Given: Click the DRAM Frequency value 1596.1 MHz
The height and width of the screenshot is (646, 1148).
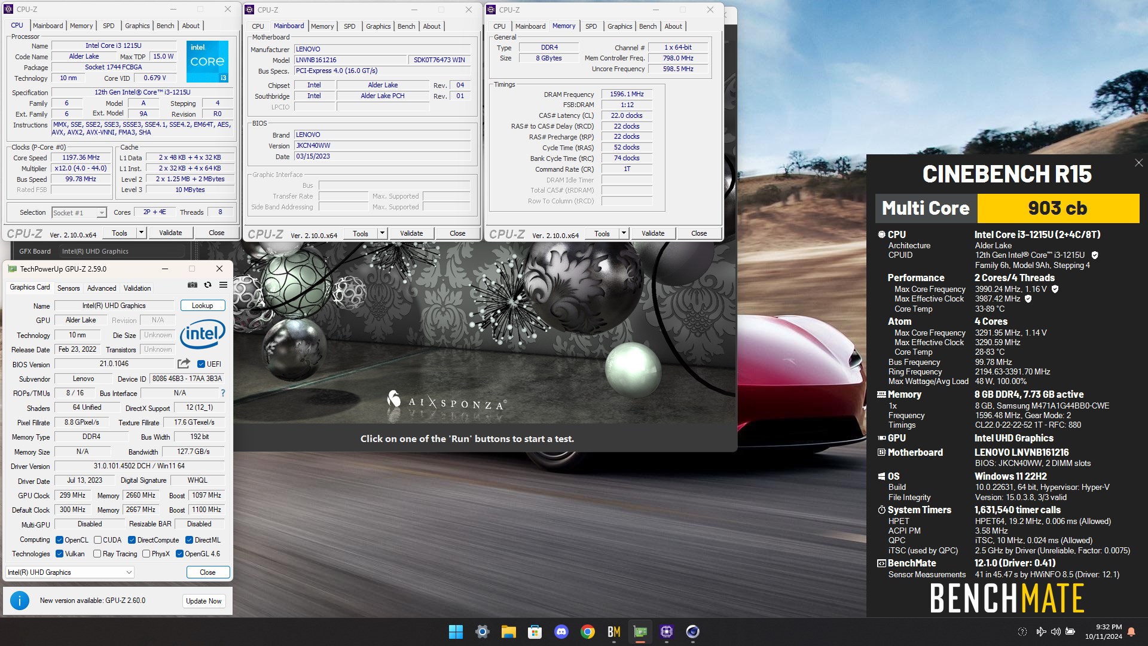Looking at the screenshot, I should (x=627, y=94).
